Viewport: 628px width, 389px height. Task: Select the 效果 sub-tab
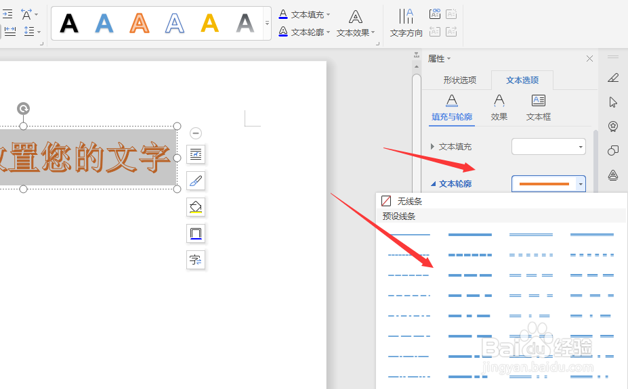coord(499,108)
